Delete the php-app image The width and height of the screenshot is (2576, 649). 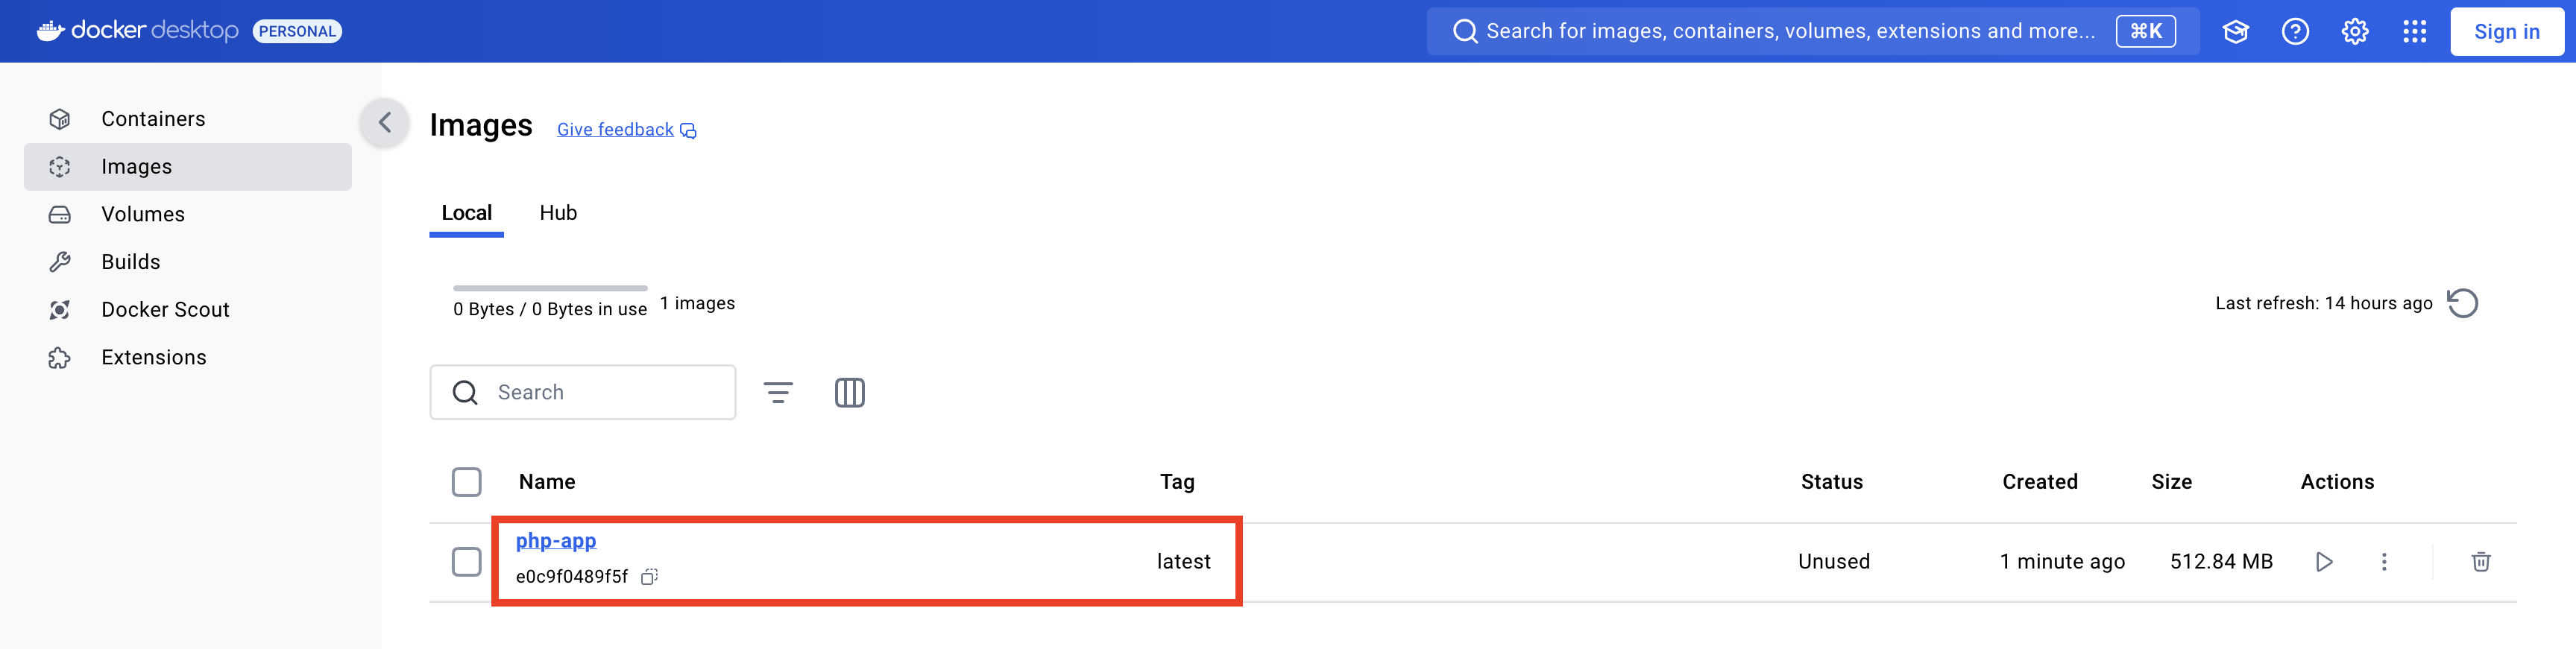click(2480, 562)
